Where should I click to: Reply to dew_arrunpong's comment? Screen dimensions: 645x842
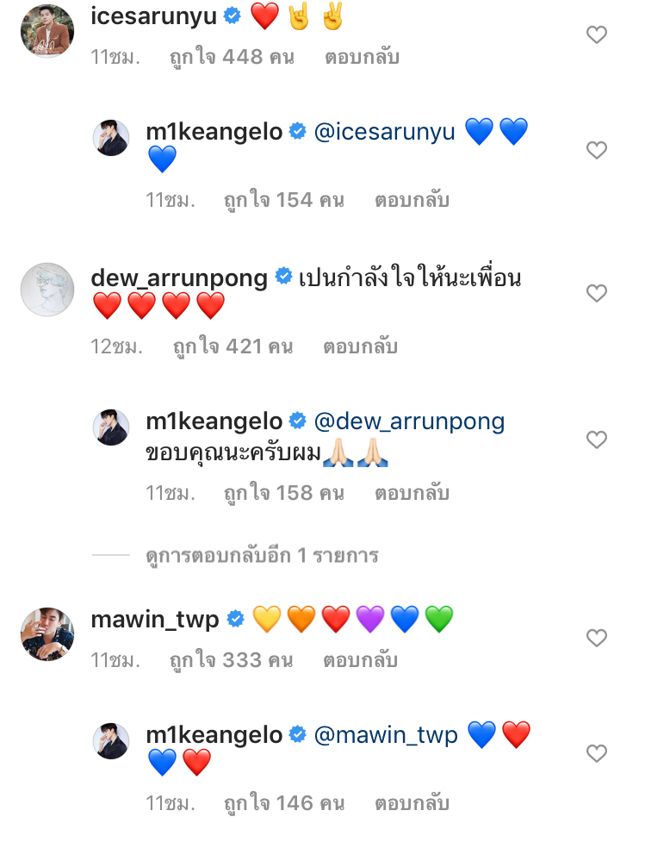360,346
